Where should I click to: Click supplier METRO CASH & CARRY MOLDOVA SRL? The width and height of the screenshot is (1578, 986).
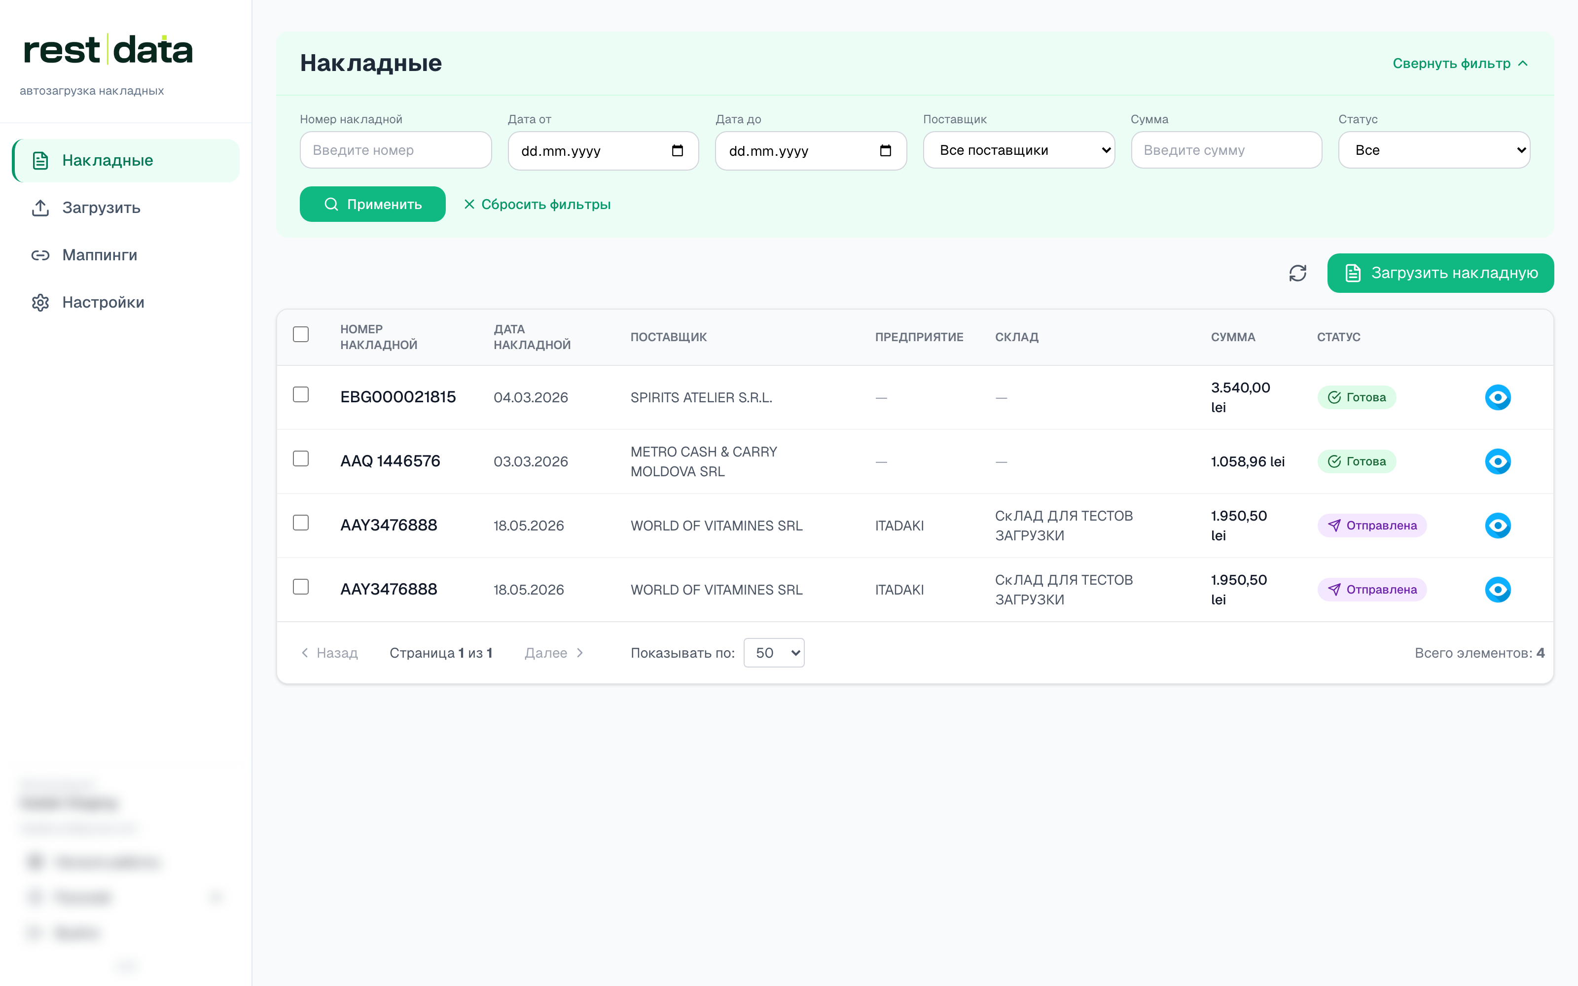click(704, 462)
